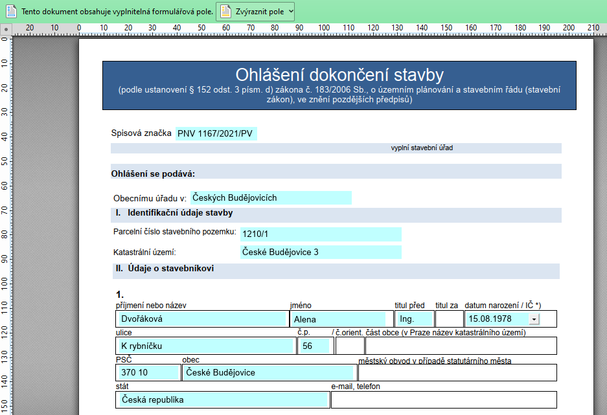Click the 'Parcelní číslo stavebního pozemku:' label

175,232
